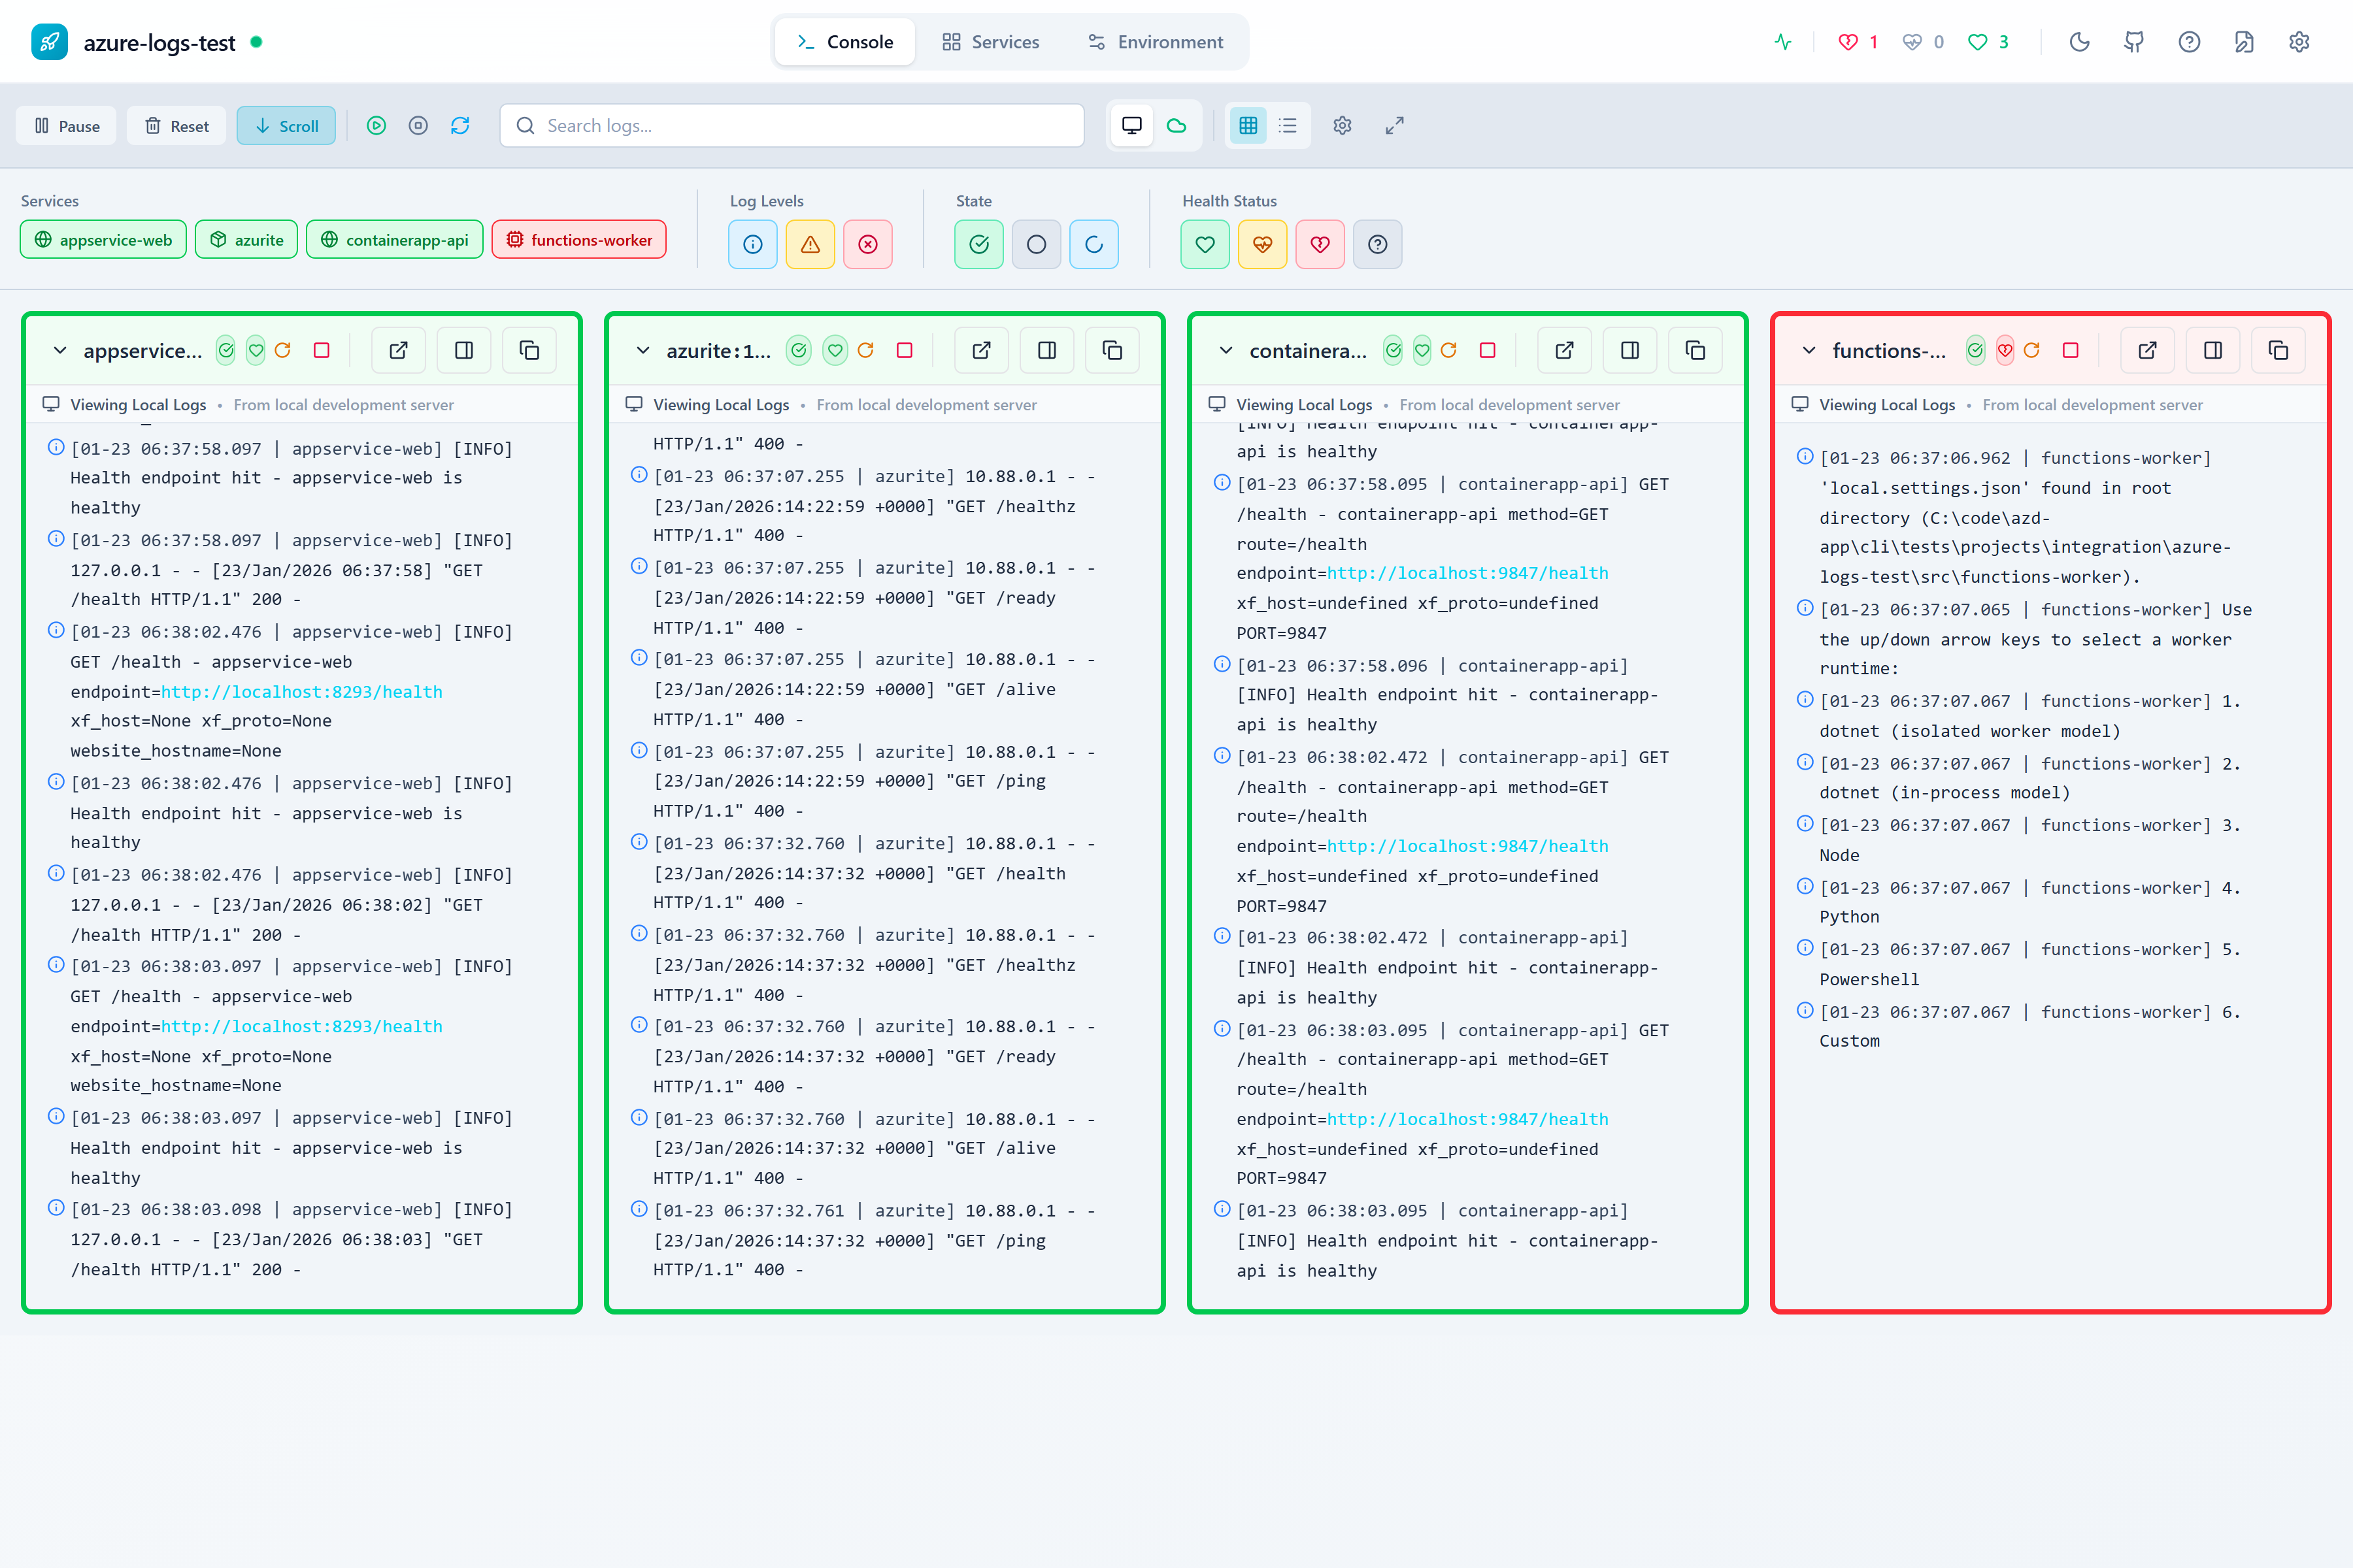Collapse the functions-worker panel
Image resolution: width=2353 pixels, height=1568 pixels.
pyautogui.click(x=1808, y=350)
